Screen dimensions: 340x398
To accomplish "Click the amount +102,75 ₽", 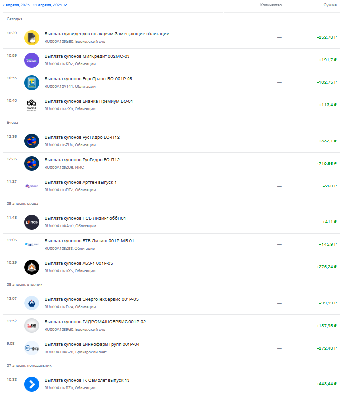I will coord(326,82).
